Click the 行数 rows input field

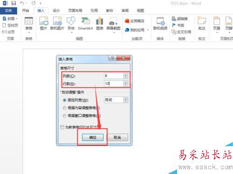[114, 84]
